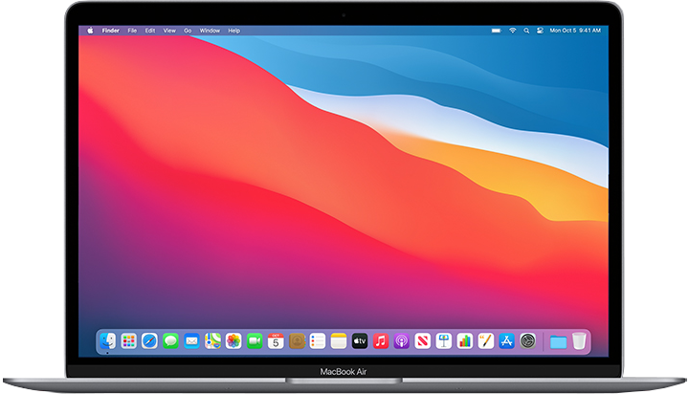Open the Photos app icon
Image resolution: width=689 pixels, height=394 pixels.
(x=233, y=340)
